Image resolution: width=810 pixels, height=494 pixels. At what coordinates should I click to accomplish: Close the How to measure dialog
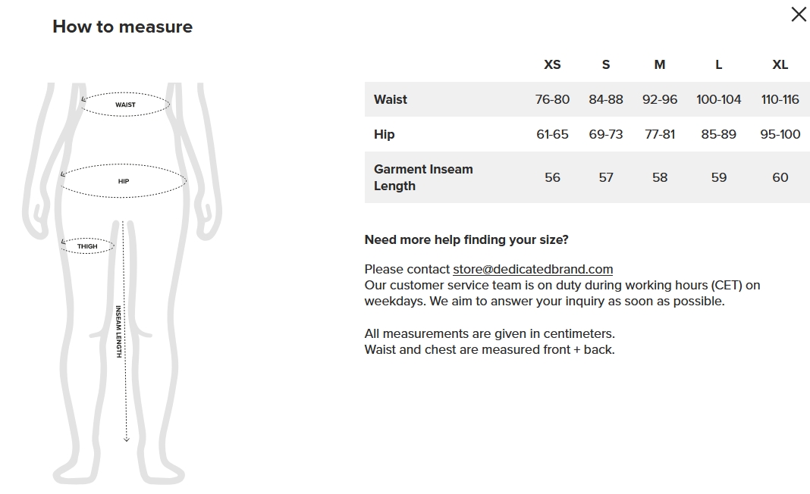799,14
